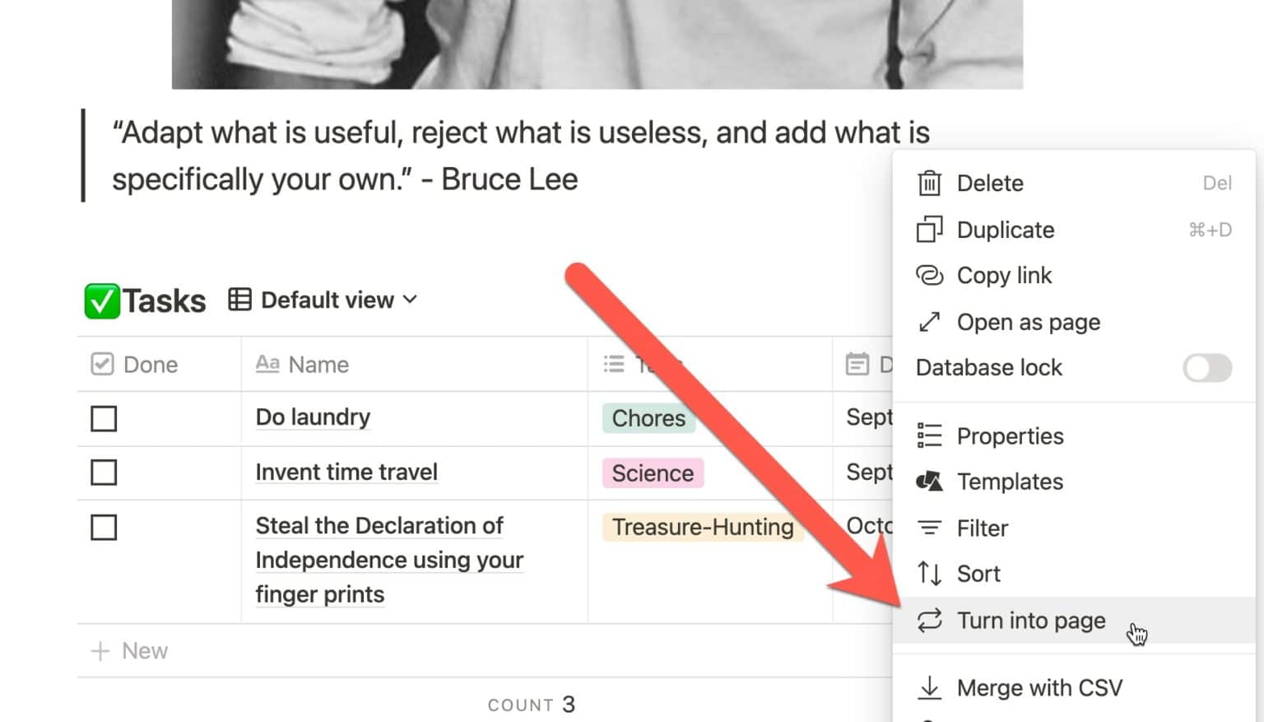Click the trash icon beside Delete
The height and width of the screenshot is (722, 1264).
click(930, 183)
